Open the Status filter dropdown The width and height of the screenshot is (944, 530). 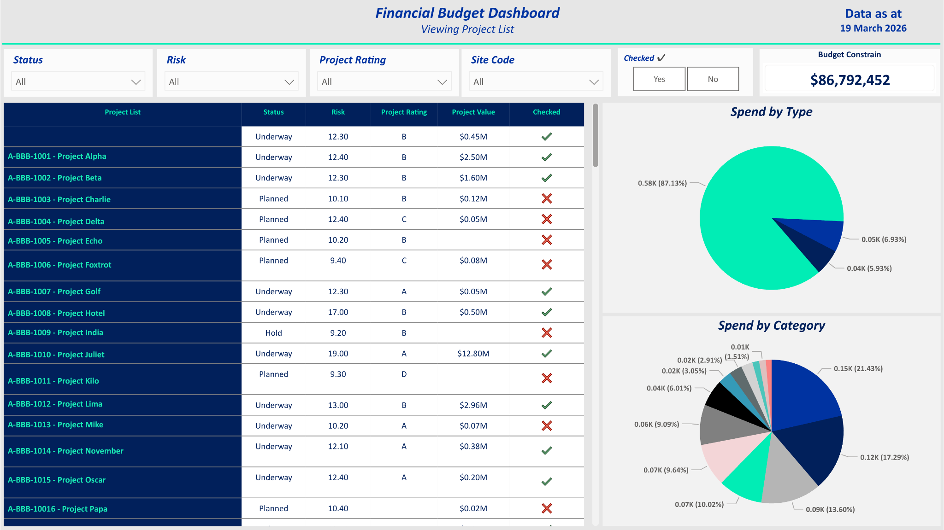coord(78,82)
